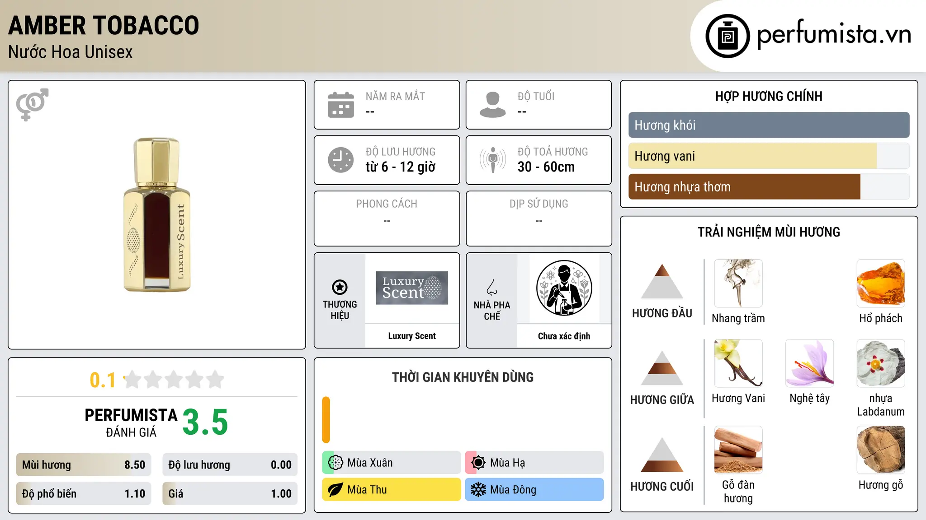Click the THỜI GIAN KHUYÊN DÙNG heading

463,377
